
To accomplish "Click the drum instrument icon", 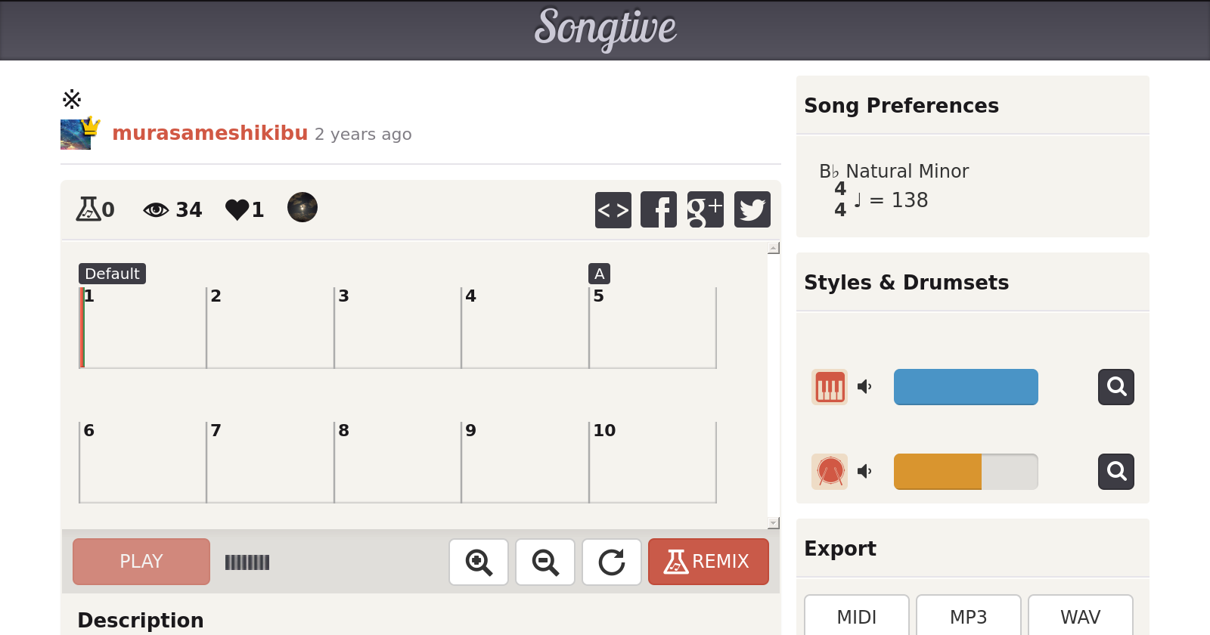I will 830,472.
